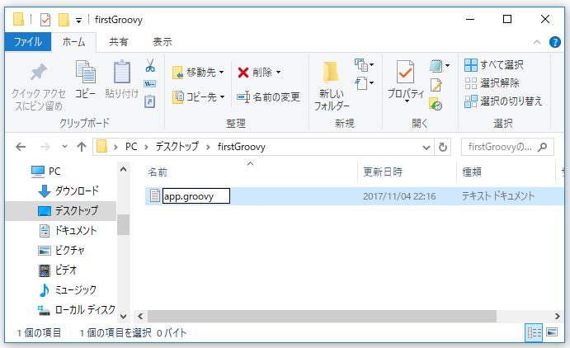Click the date 2017/11/04 22:16 cell
Viewport: 570px width, 348px height.
point(399,196)
